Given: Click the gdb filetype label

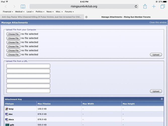Looking at the screenshot, I should point(12,125).
